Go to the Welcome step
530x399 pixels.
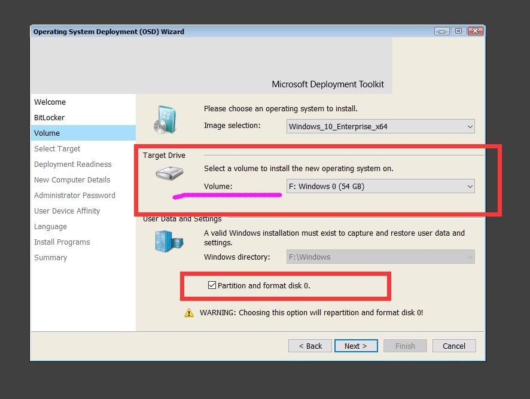point(83,102)
